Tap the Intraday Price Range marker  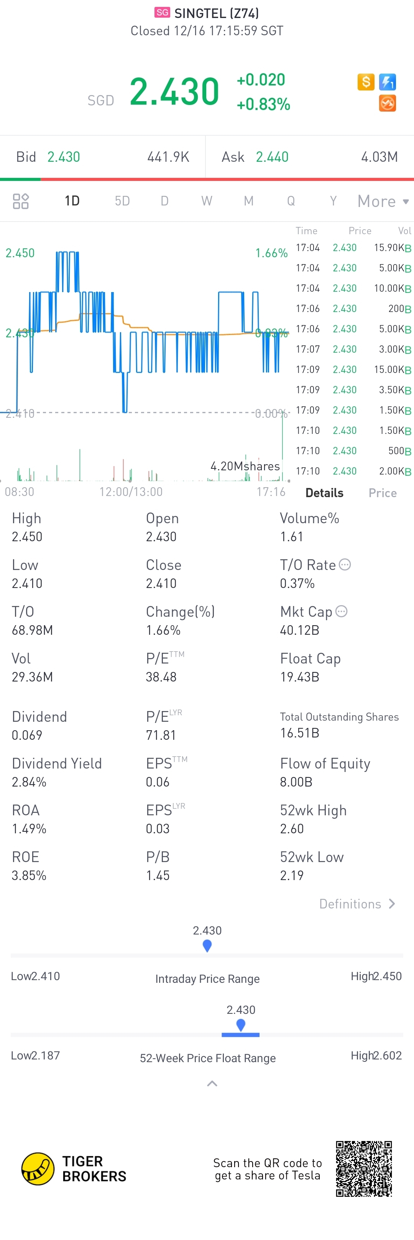207,946
